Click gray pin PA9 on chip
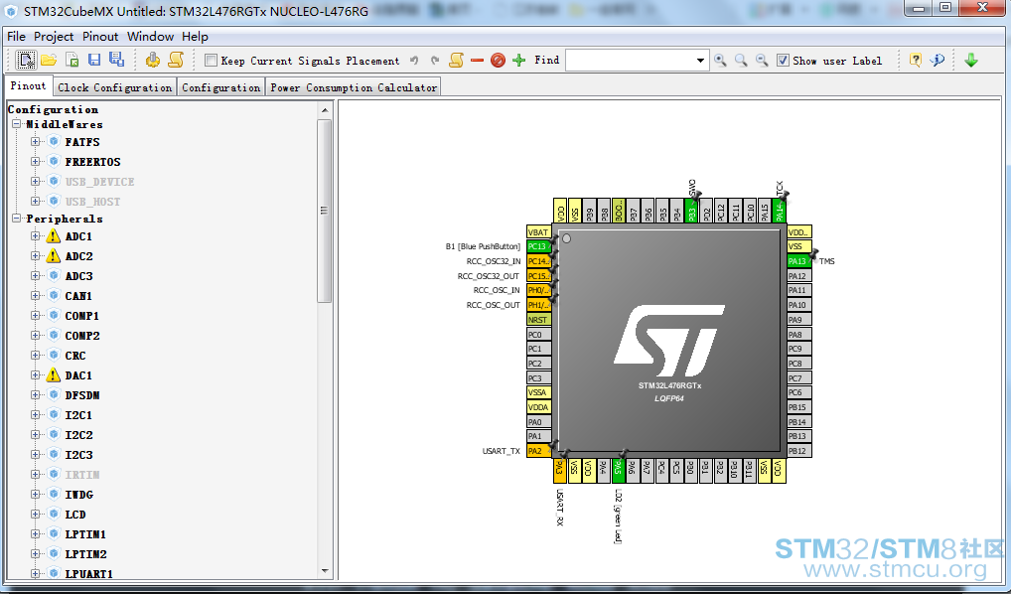The image size is (1011, 594). [x=798, y=319]
